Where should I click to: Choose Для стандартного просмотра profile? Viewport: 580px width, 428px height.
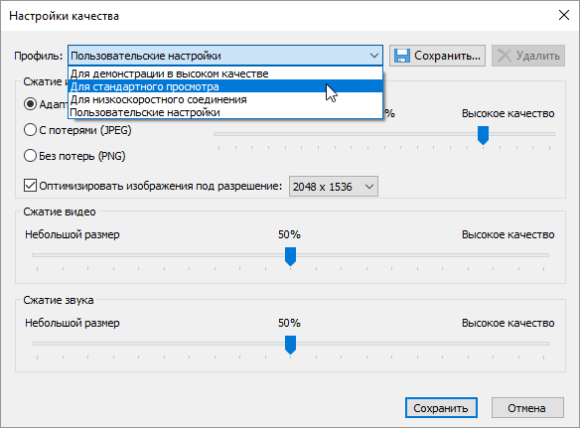(x=224, y=86)
